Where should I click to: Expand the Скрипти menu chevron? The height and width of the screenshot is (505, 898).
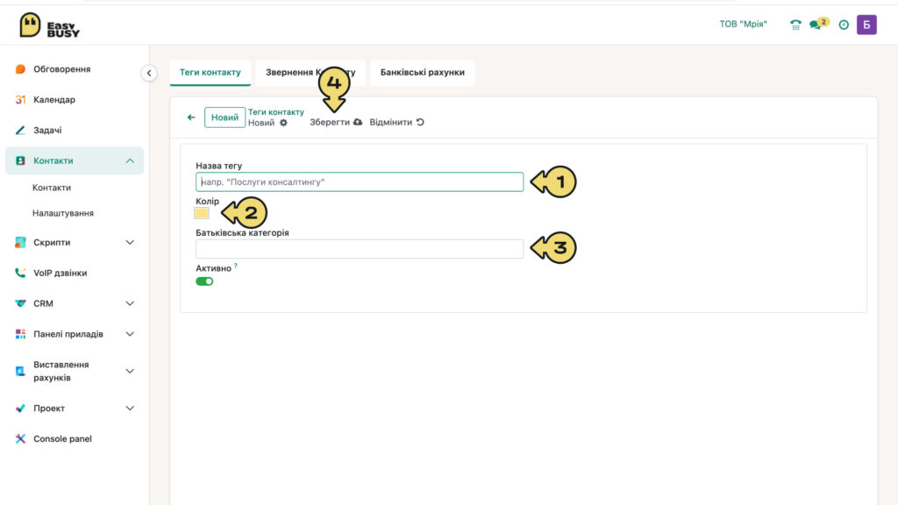coord(130,242)
